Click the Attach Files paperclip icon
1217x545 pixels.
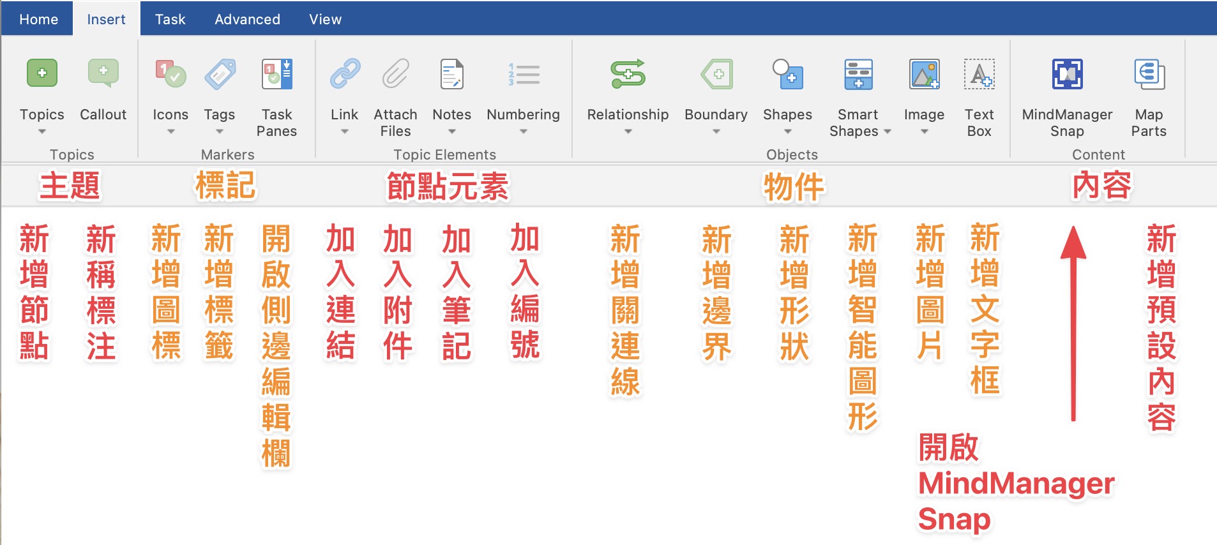coord(395,74)
